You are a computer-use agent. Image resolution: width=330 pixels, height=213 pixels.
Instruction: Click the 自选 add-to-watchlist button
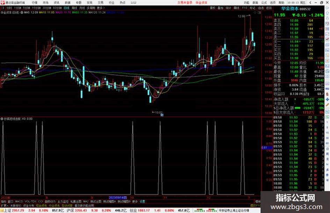pos(261,8)
